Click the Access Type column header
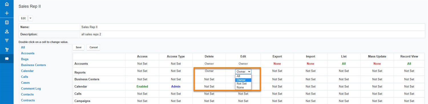Viewport: 428px width, 104px height. (x=176, y=57)
